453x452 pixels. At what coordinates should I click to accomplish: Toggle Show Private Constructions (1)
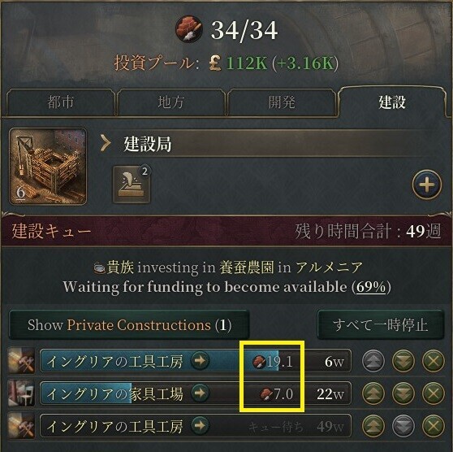(x=129, y=325)
